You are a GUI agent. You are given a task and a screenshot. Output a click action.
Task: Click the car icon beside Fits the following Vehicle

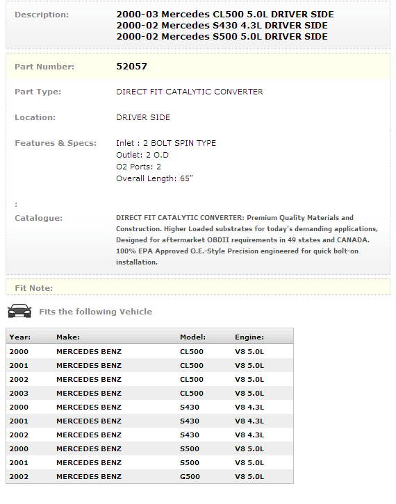pyautogui.click(x=19, y=311)
